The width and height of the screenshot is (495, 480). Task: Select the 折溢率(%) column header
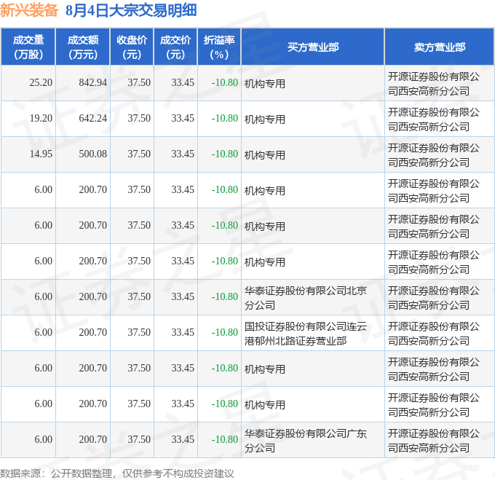[219, 47]
